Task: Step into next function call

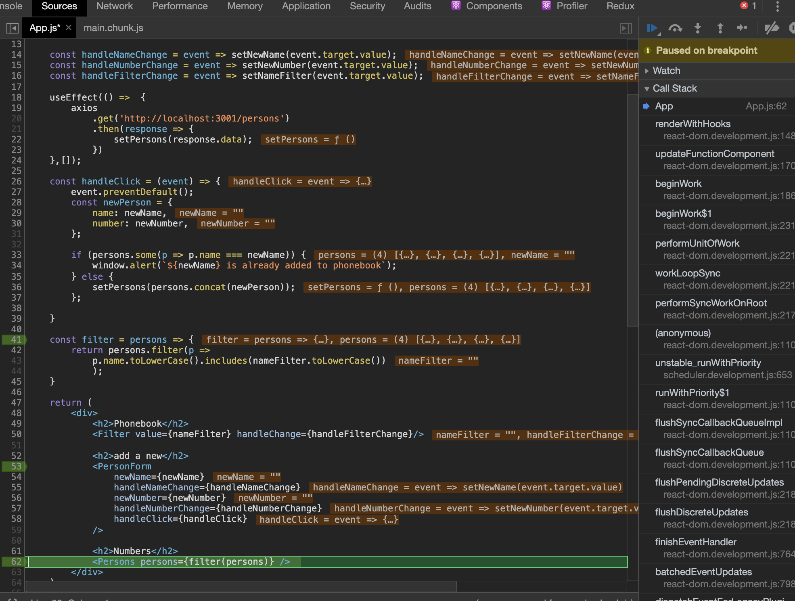Action: coord(698,28)
